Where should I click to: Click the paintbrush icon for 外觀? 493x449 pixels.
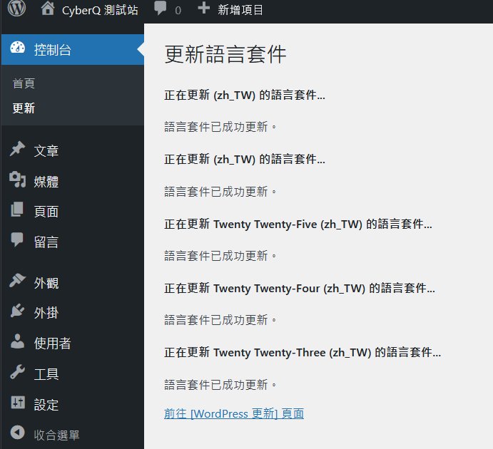17,280
